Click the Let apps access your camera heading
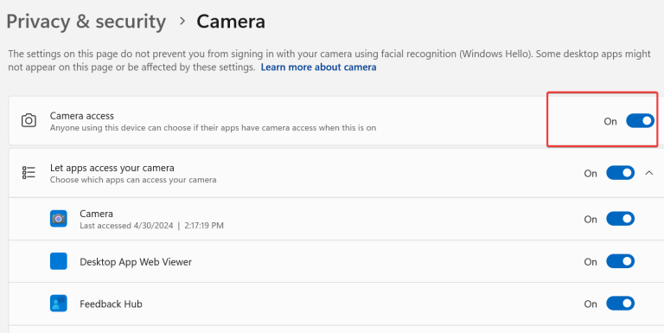 [x=112, y=168]
